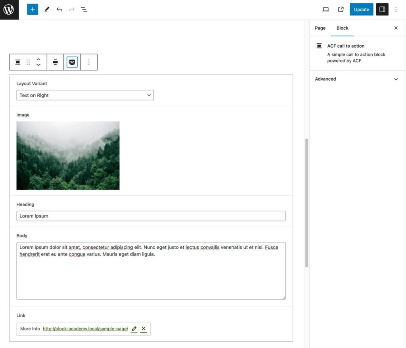This screenshot has height=348, width=406.
Task: Remove the link with the X icon
Action: 144,329
